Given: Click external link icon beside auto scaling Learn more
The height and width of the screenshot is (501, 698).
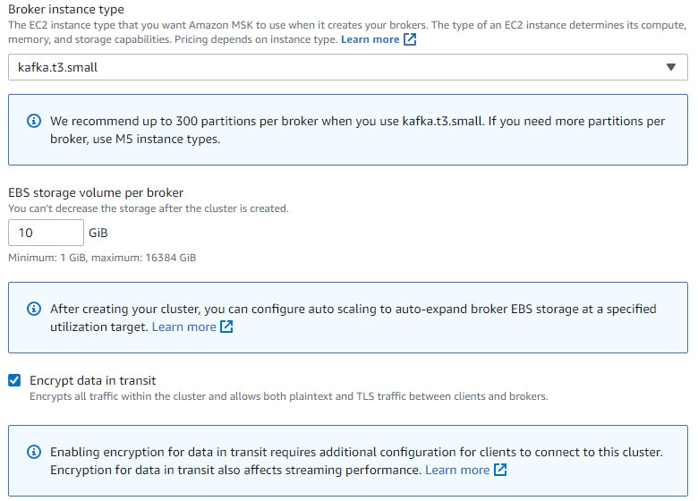Looking at the screenshot, I should click(x=226, y=327).
